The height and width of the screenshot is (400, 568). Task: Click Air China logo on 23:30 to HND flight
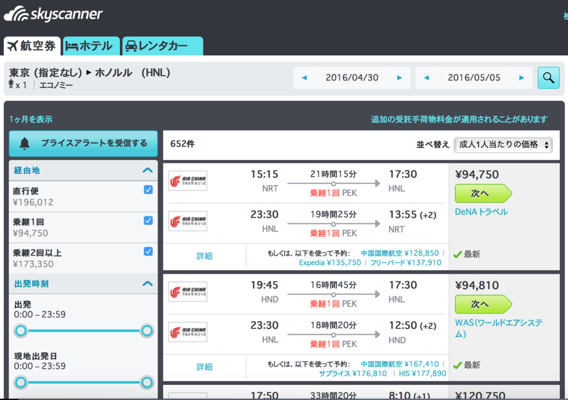187,332
